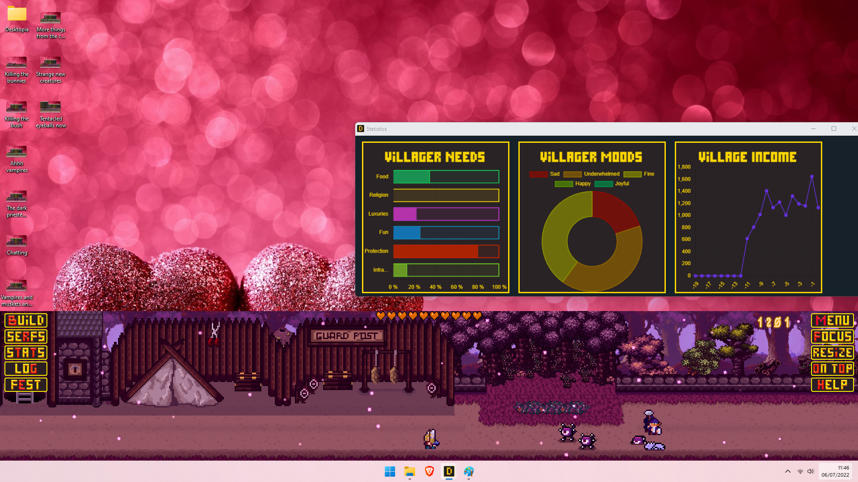Click the volume icon in the system tray
This screenshot has width=858, height=482.
click(x=811, y=471)
